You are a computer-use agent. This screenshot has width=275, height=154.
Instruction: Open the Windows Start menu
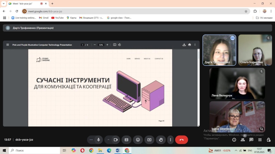(x=4, y=150)
